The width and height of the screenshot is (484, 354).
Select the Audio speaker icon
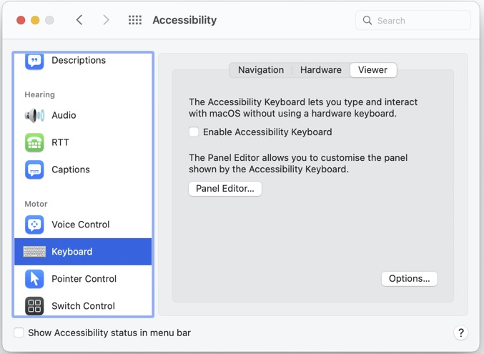[34, 115]
